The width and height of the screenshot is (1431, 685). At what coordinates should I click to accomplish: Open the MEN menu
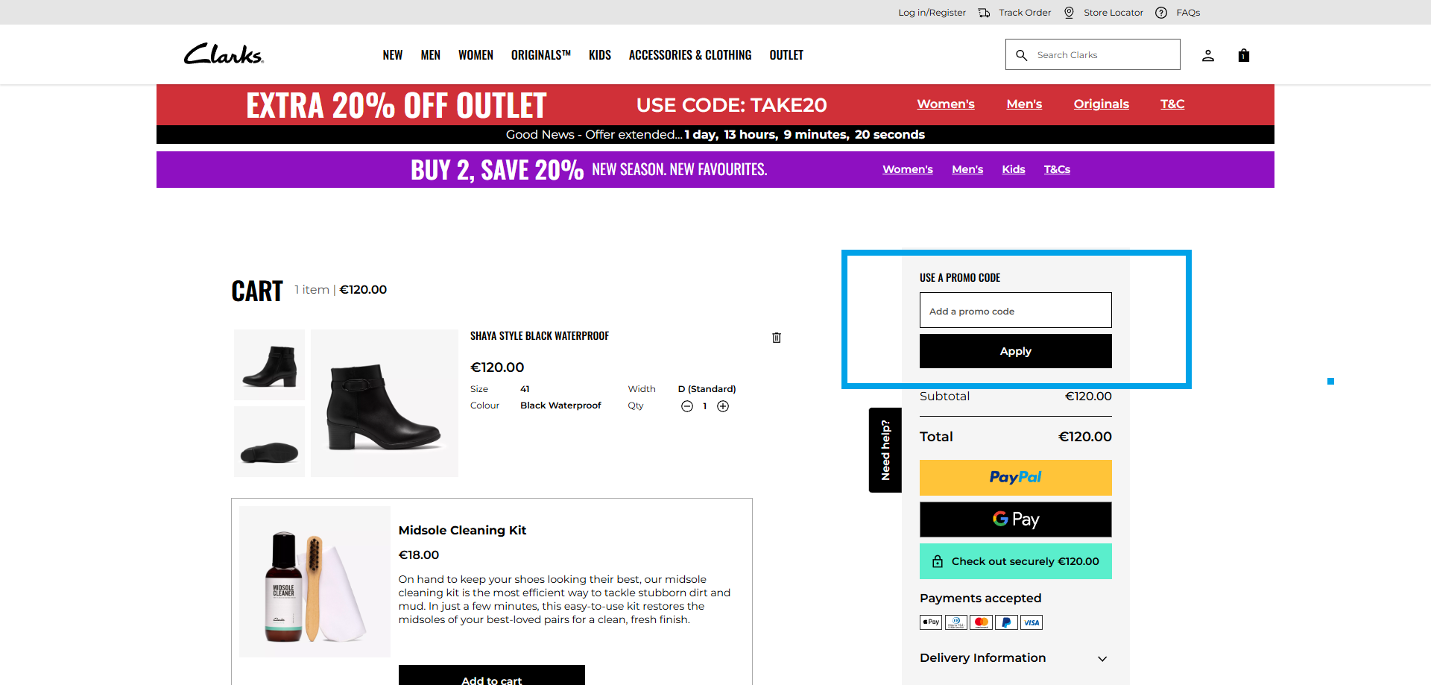tap(431, 55)
